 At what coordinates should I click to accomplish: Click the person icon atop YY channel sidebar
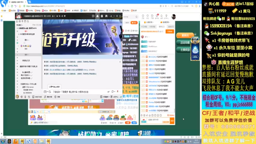(x=17, y=21)
